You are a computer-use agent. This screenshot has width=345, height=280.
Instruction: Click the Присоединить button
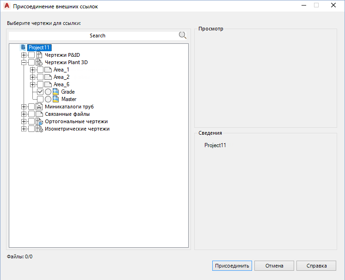point(232,266)
